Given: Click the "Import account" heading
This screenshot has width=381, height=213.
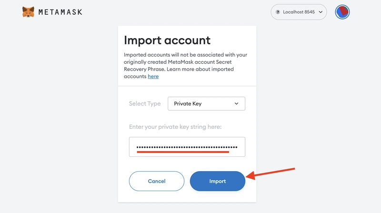Looking at the screenshot, I should click(x=167, y=40).
